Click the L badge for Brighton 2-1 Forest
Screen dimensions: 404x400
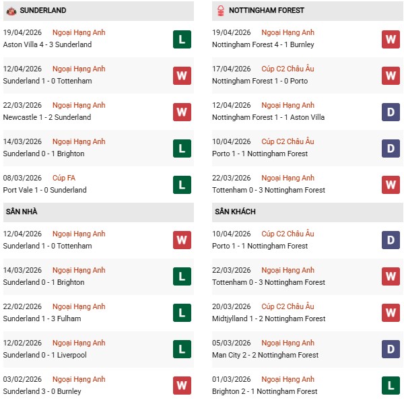(x=391, y=386)
